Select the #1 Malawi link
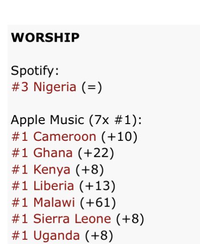Image resolution: width=200 pixels, height=244 pixels. point(43,202)
